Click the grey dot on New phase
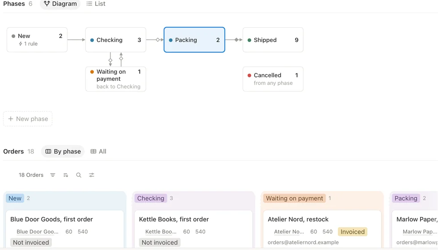Screen dimensions: 438x250 13,36
